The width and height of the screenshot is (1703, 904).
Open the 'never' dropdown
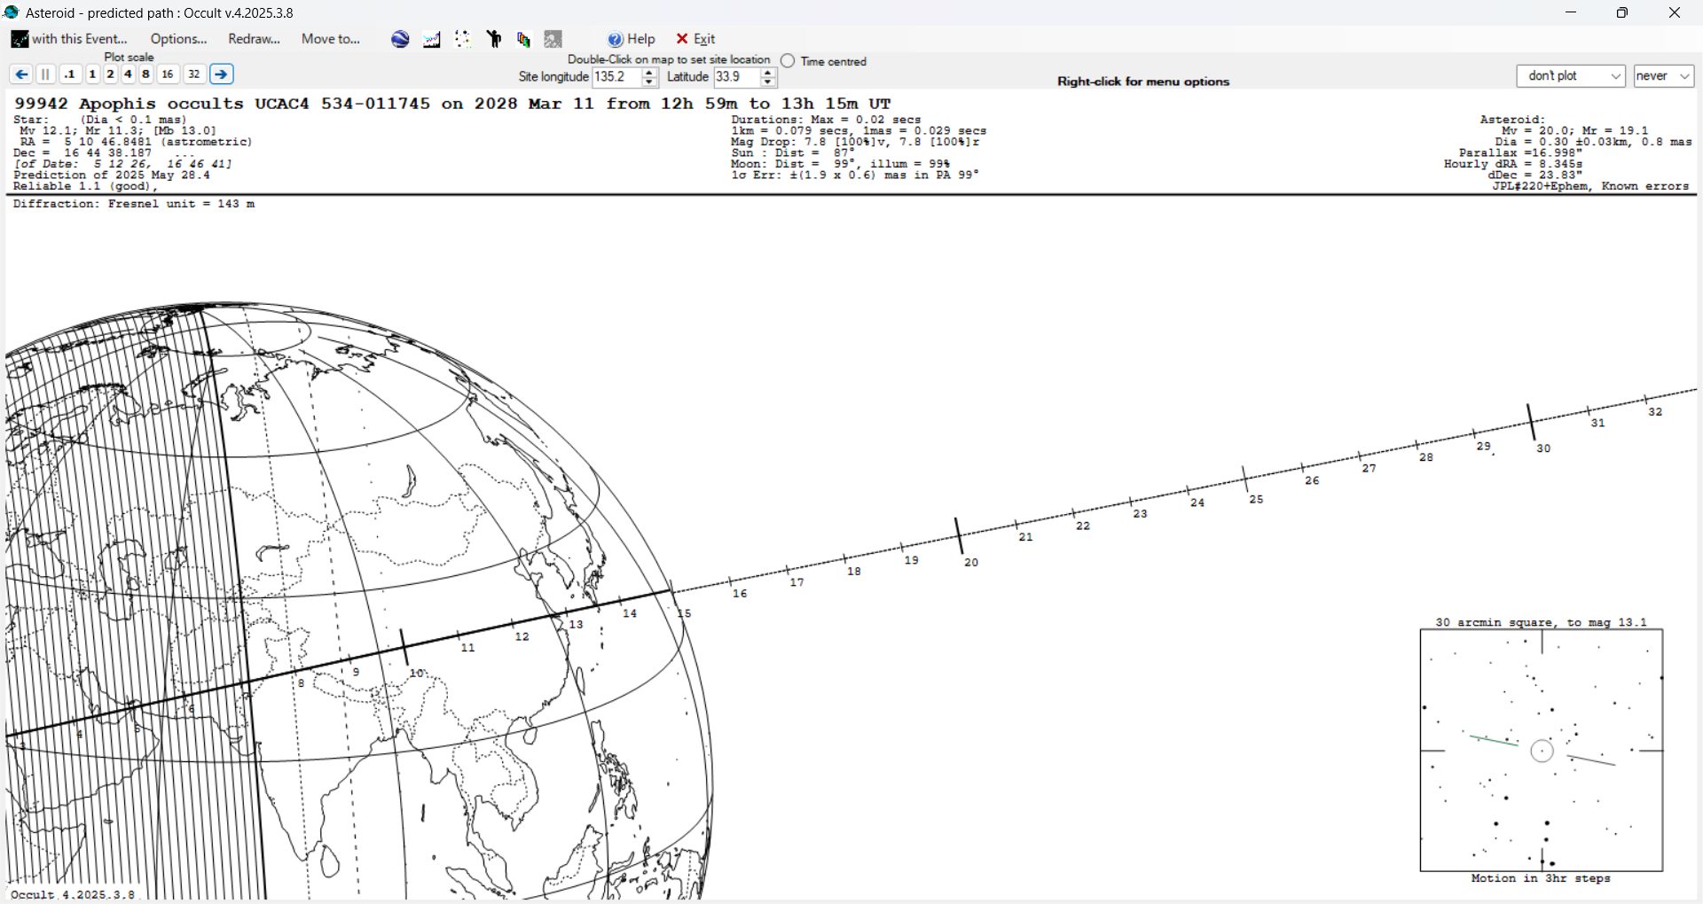coord(1664,76)
